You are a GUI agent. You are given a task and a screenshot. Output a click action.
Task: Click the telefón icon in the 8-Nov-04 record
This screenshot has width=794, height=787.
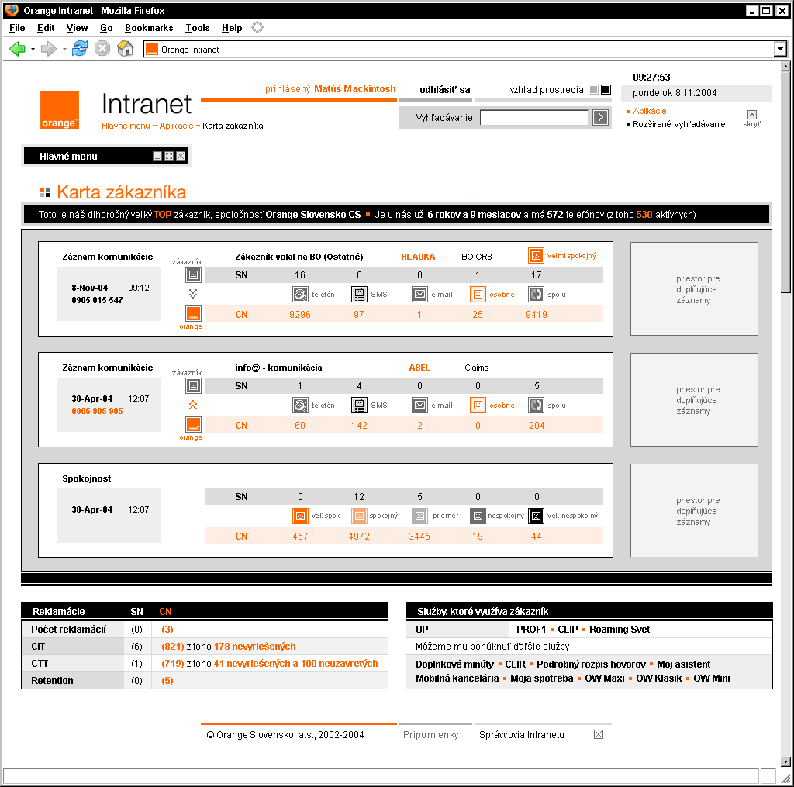click(300, 294)
